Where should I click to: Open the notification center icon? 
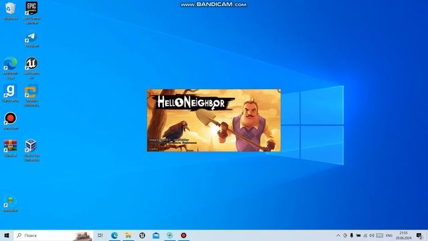(419, 235)
